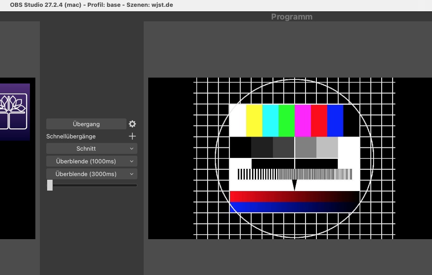Open the Schnitt dropdown arrow
The width and height of the screenshot is (432, 275).
(x=132, y=149)
